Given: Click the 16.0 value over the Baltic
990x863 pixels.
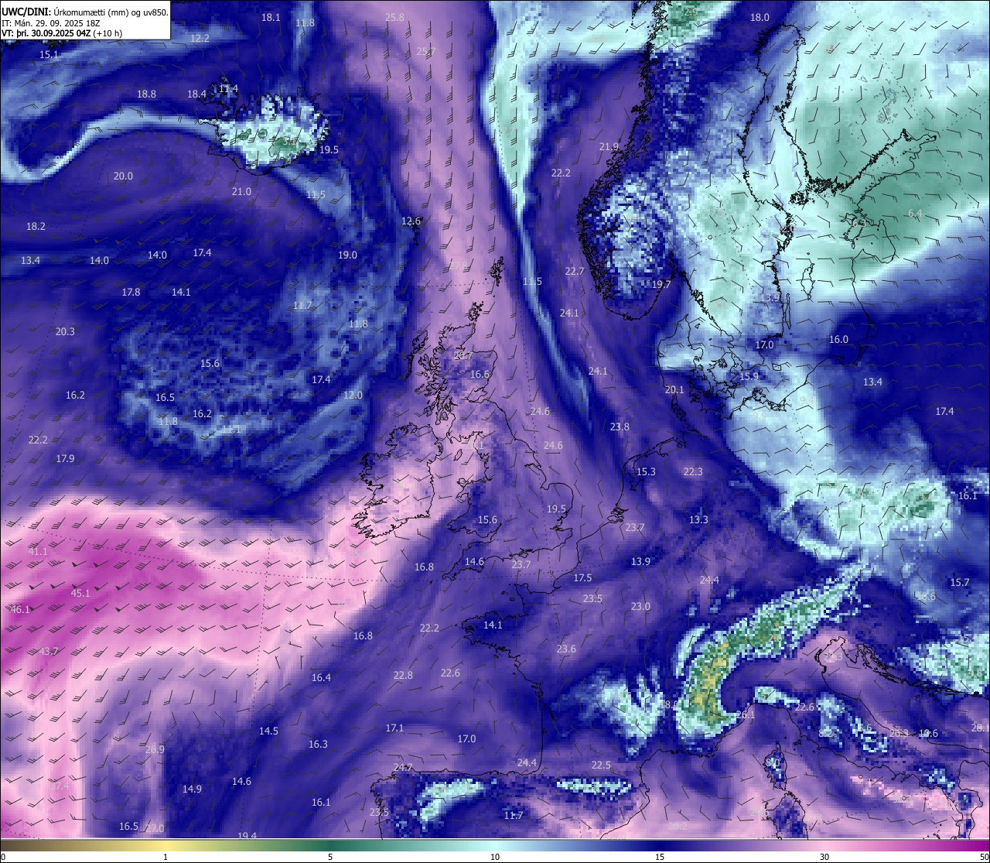Looking at the screenshot, I should pos(838,339).
